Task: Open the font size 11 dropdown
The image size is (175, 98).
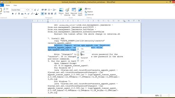Action: pos(32,10)
